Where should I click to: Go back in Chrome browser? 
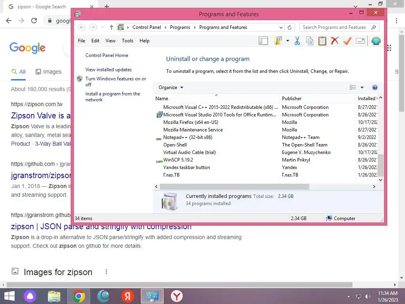(9, 21)
